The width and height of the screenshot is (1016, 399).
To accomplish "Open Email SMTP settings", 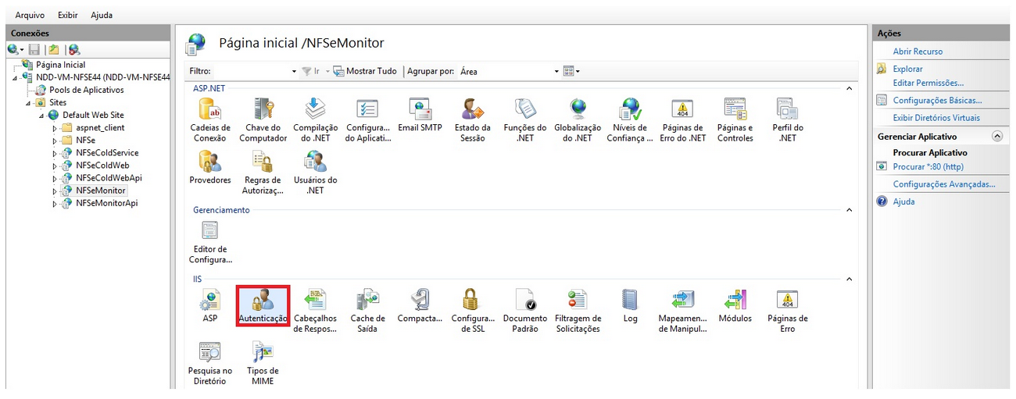I will click(420, 116).
